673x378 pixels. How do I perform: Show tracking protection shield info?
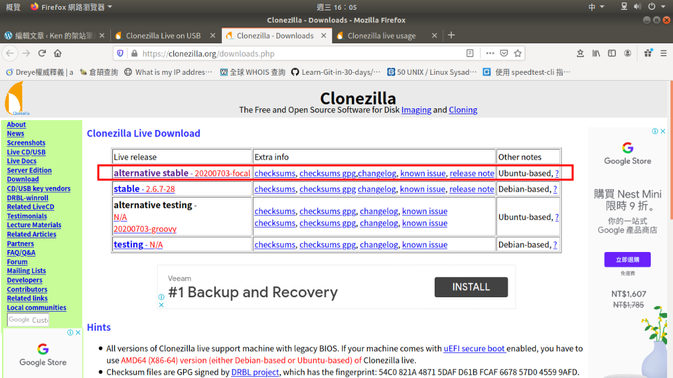coord(121,53)
